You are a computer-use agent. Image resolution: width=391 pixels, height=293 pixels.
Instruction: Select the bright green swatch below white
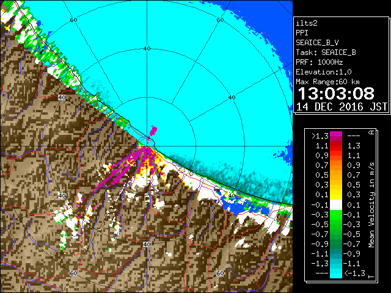click(336, 214)
